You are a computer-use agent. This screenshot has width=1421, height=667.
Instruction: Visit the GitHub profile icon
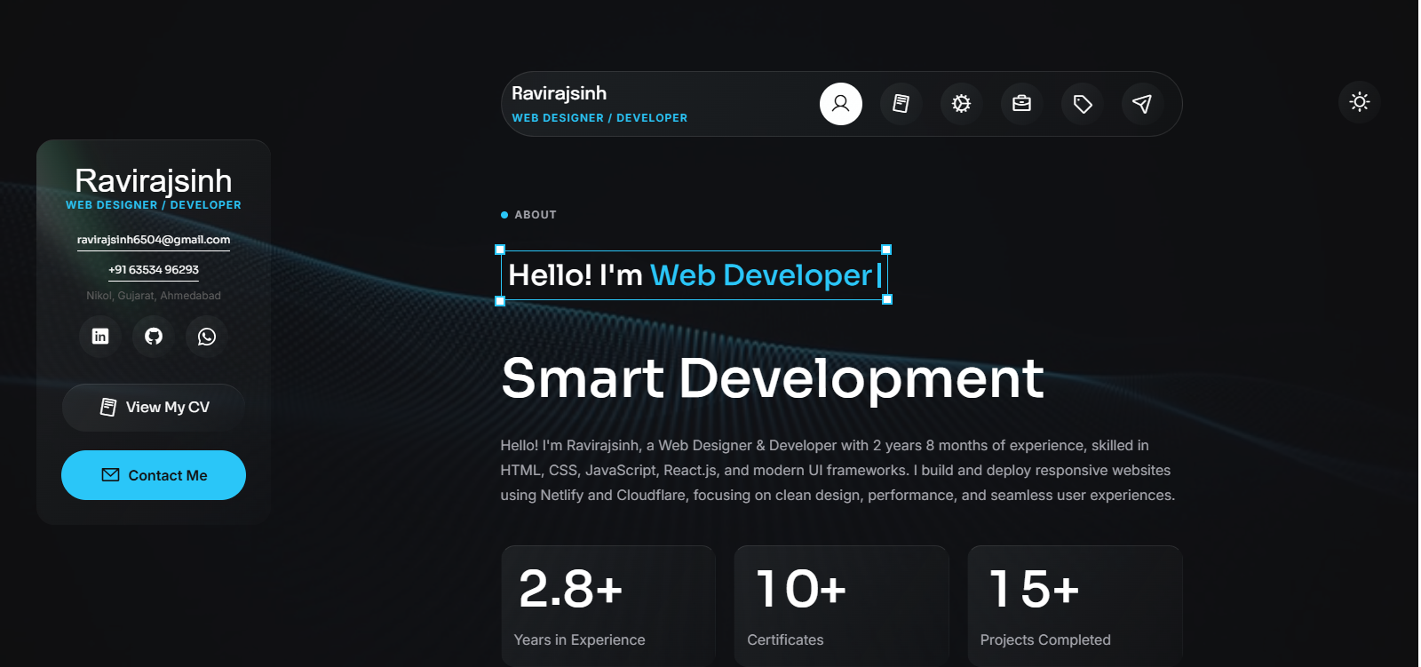154,337
